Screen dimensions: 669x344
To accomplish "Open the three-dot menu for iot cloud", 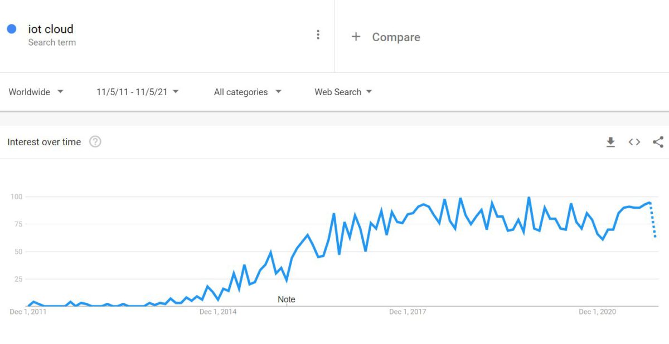I will tap(318, 35).
